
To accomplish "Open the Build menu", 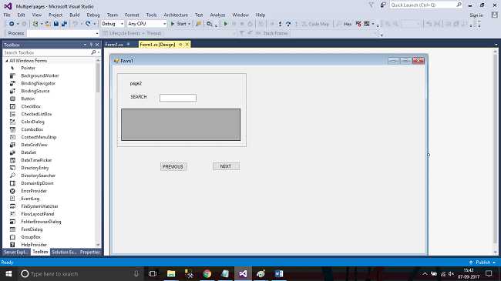I will (75, 15).
